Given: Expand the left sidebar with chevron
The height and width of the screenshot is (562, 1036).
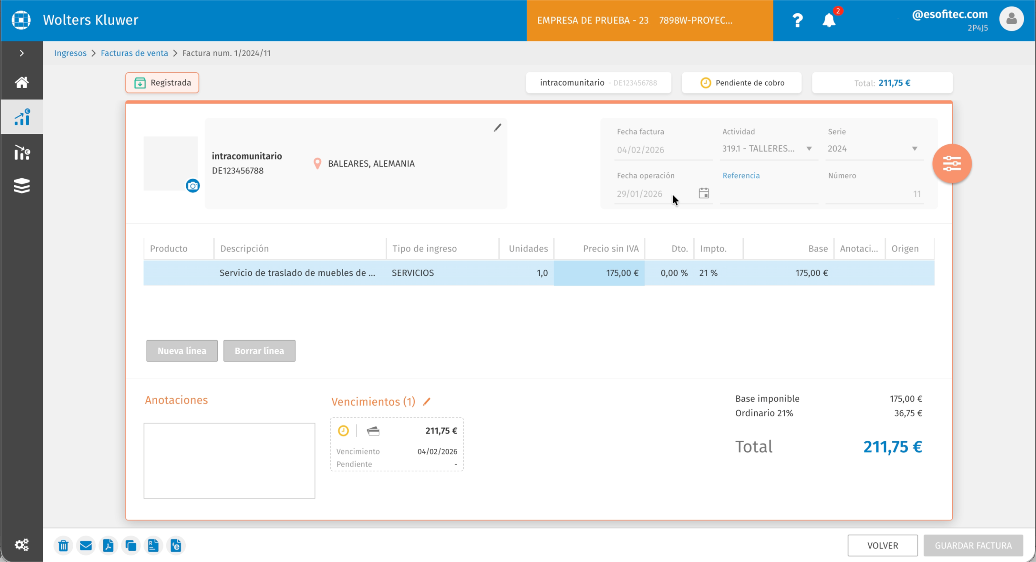Looking at the screenshot, I should click(x=22, y=53).
